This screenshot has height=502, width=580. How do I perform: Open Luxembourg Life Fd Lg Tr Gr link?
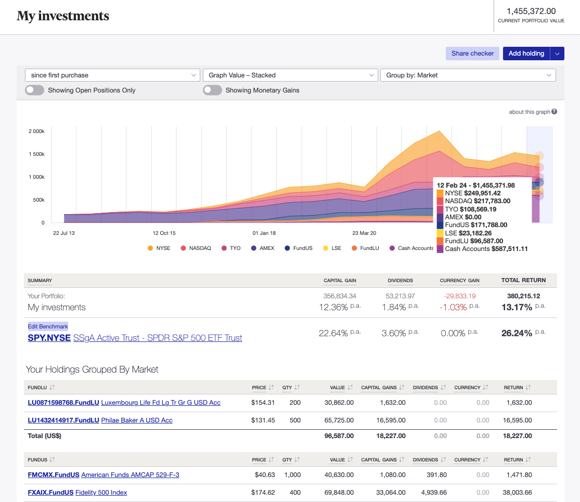[161, 403]
